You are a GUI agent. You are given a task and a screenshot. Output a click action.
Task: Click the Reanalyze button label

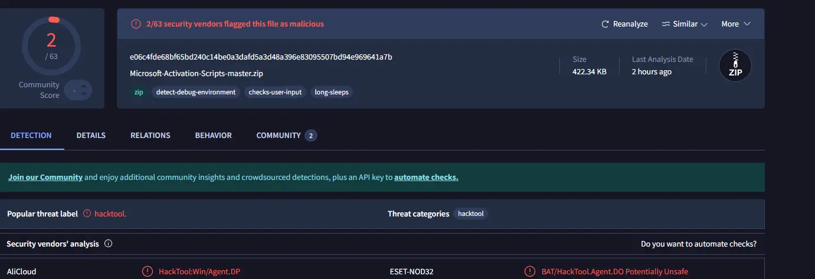630,24
